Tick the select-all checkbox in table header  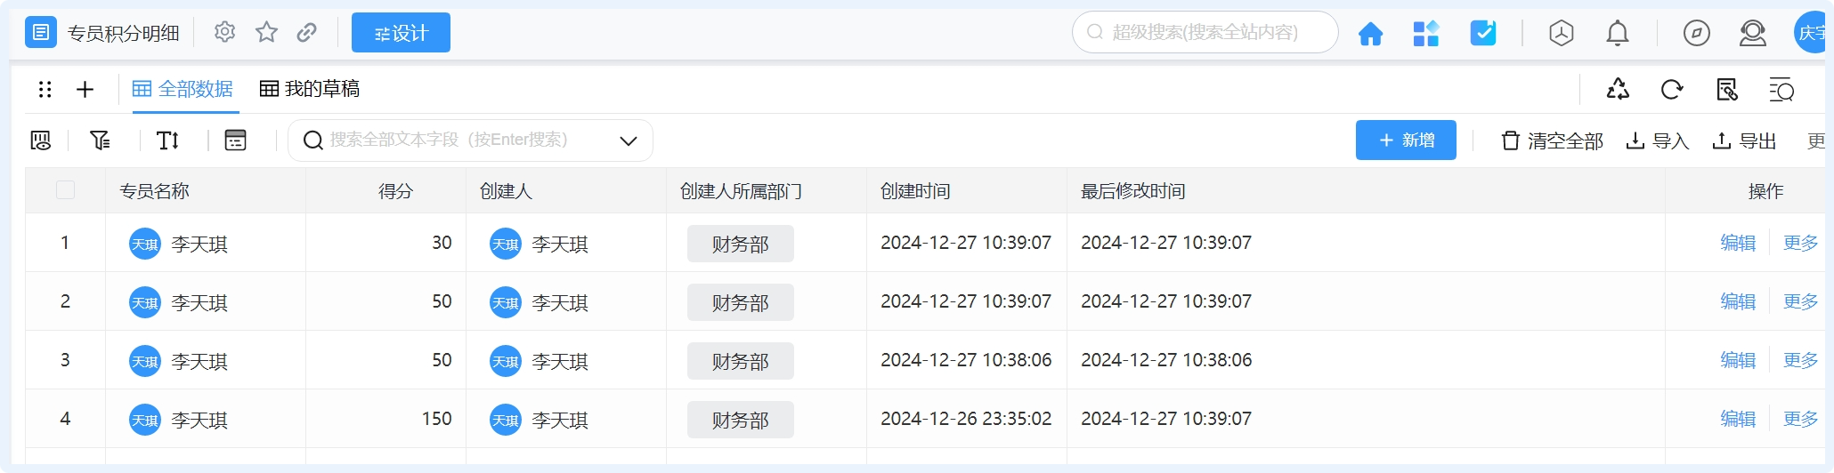[x=65, y=190]
